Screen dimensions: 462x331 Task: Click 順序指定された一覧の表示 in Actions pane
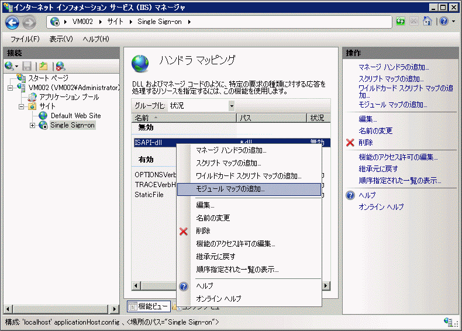400,180
